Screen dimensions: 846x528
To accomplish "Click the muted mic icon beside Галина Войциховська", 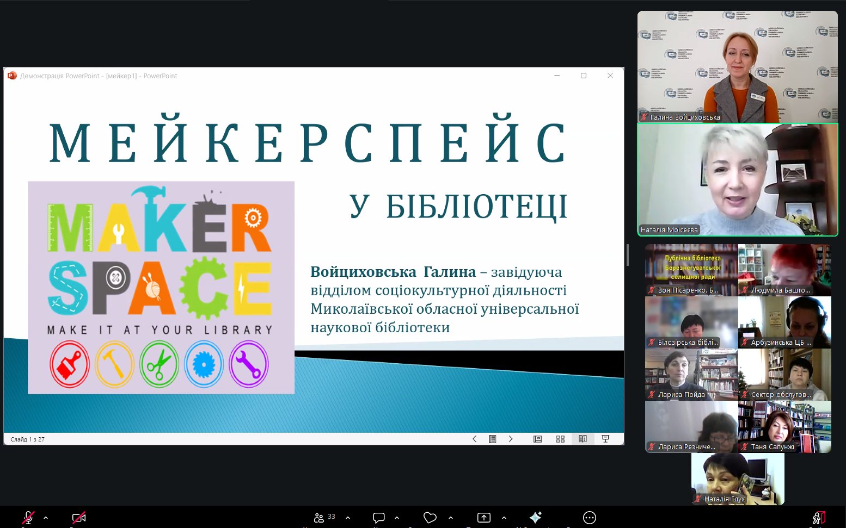I will pos(644,117).
